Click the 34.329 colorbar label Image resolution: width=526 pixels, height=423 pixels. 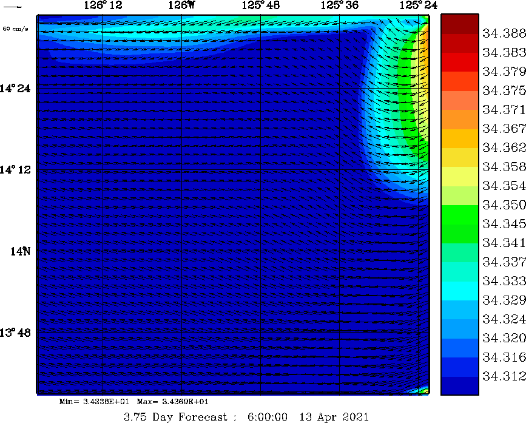coord(504,300)
